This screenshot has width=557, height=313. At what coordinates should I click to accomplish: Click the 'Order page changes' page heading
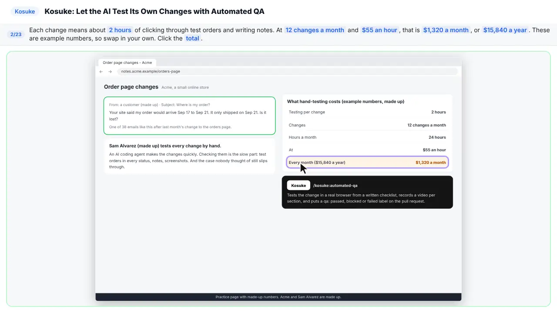coord(131,87)
